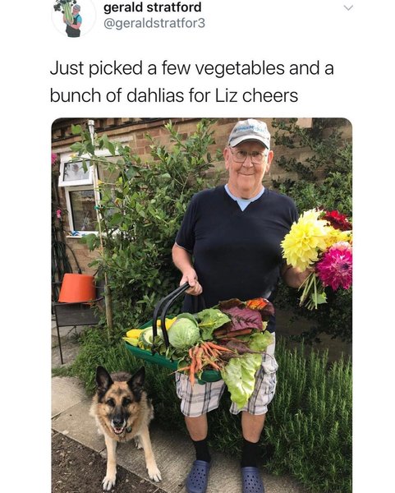Click the orange upturned bucket on the chair
This screenshot has height=493, width=395.
[x=77, y=288]
